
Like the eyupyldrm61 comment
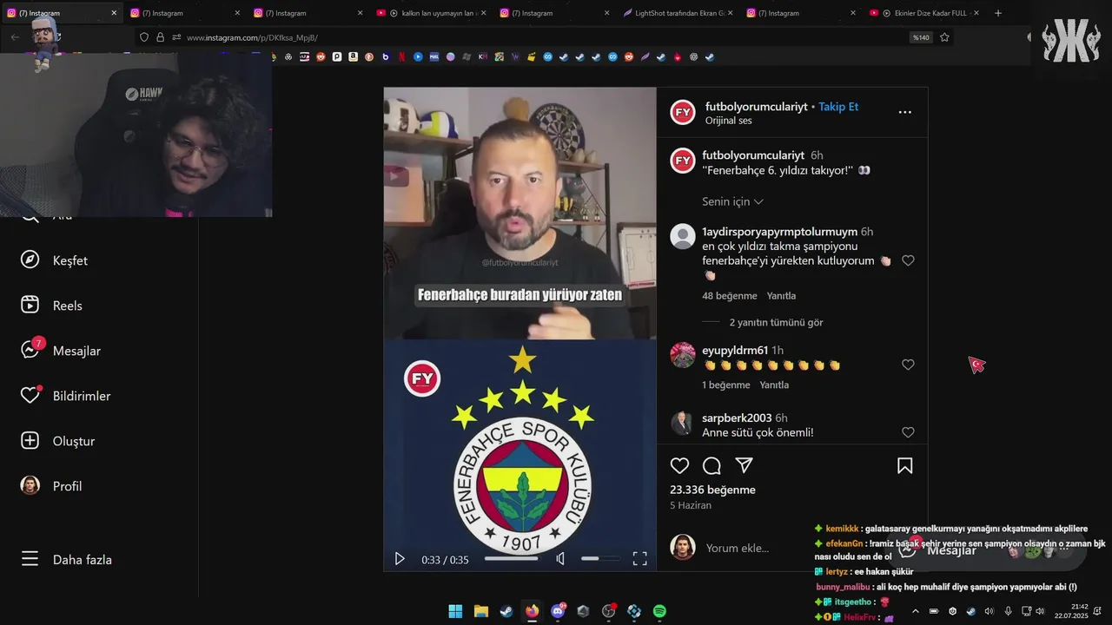click(908, 365)
